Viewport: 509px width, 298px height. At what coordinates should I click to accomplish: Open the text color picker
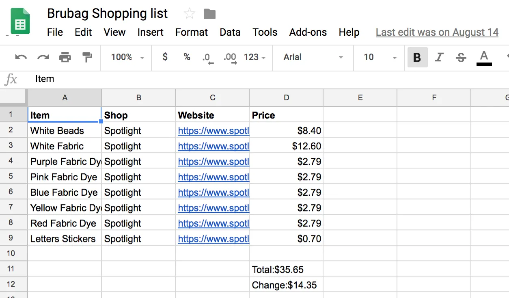484,57
